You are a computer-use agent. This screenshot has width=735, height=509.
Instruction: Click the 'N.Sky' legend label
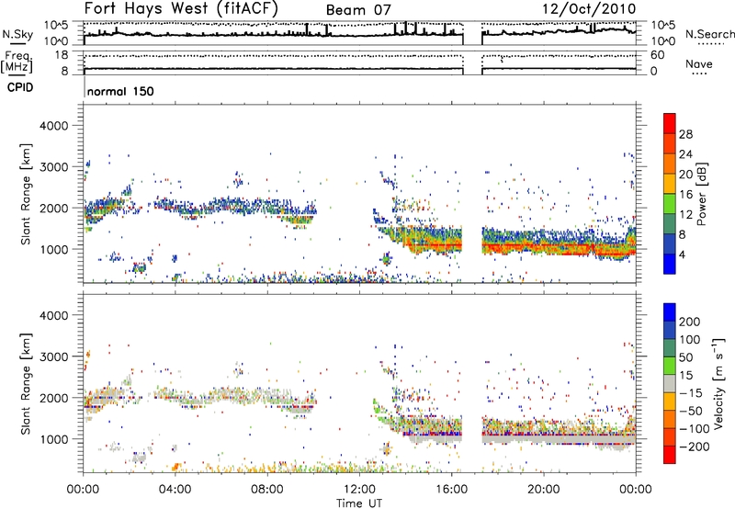pos(17,34)
